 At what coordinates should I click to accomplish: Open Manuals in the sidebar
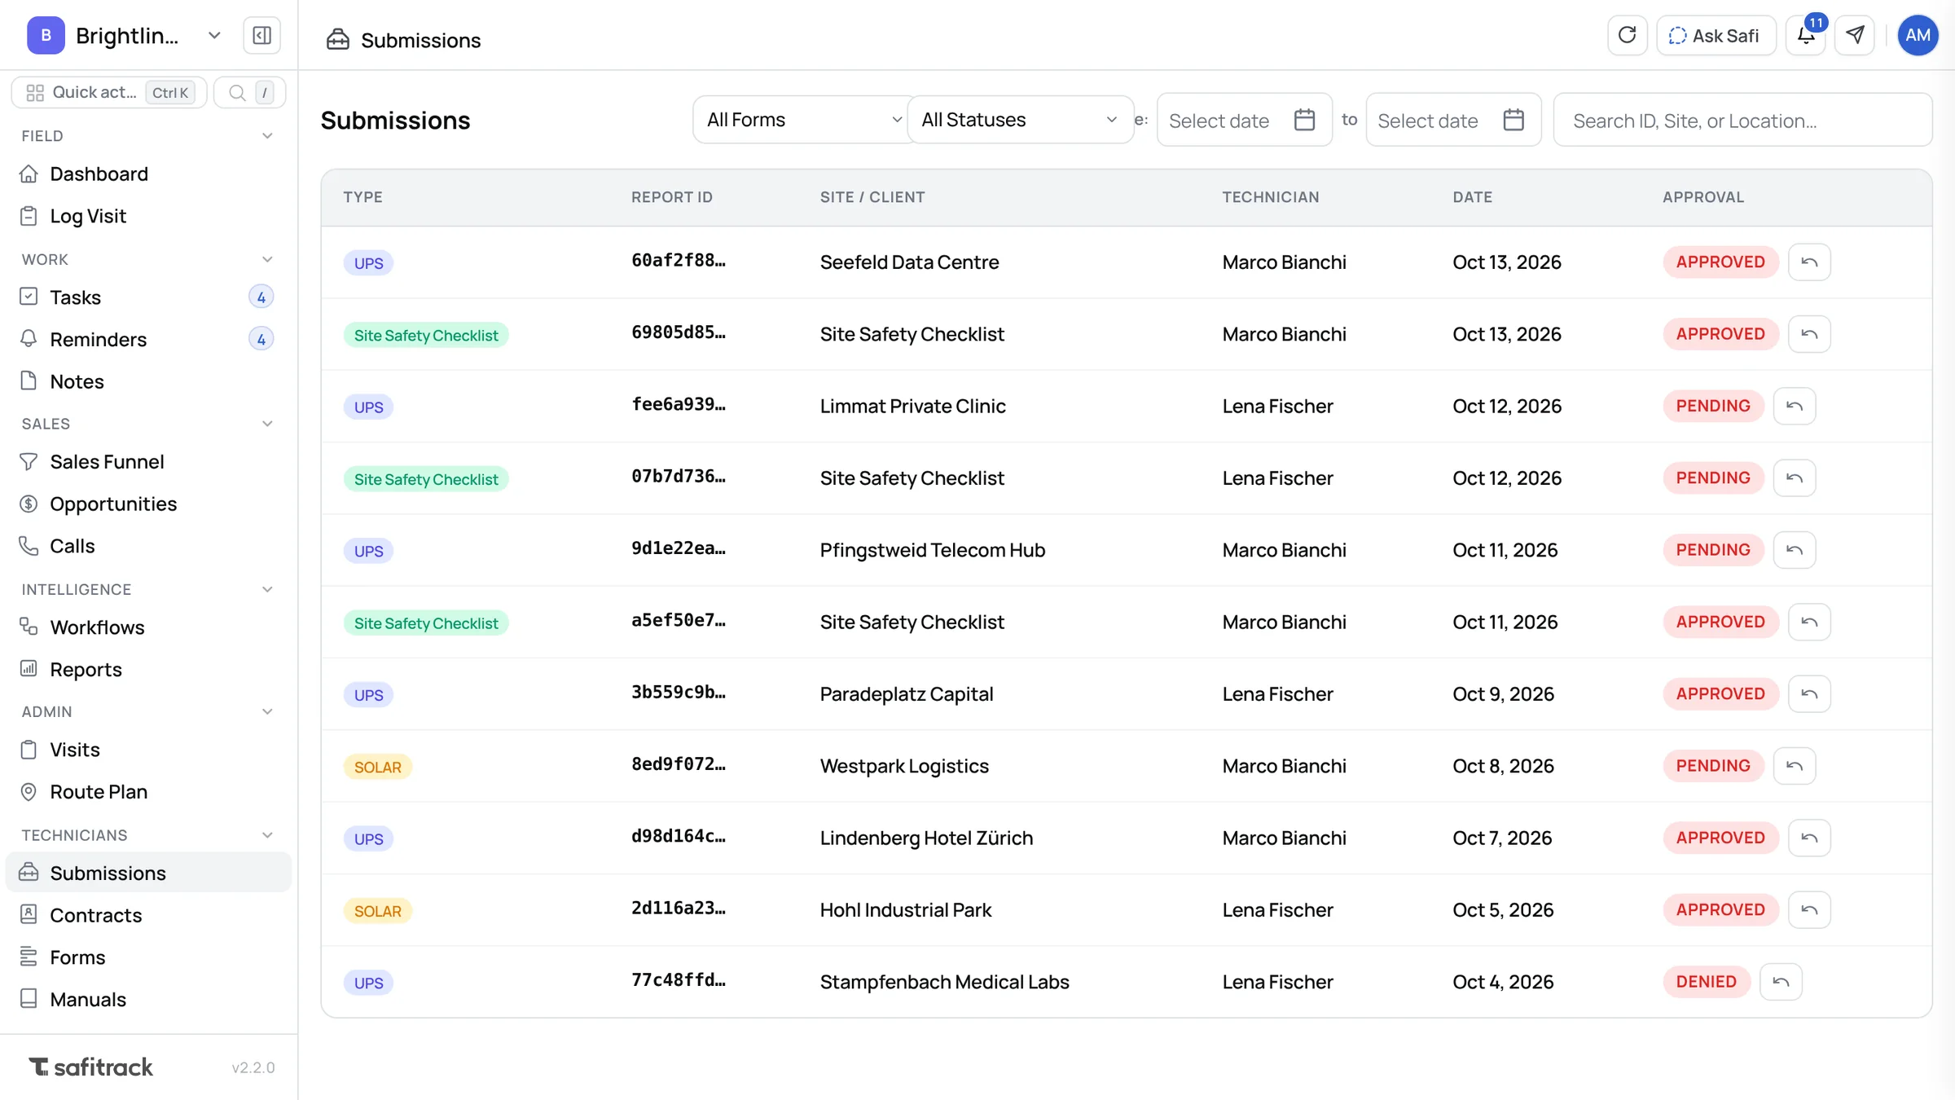click(148, 999)
